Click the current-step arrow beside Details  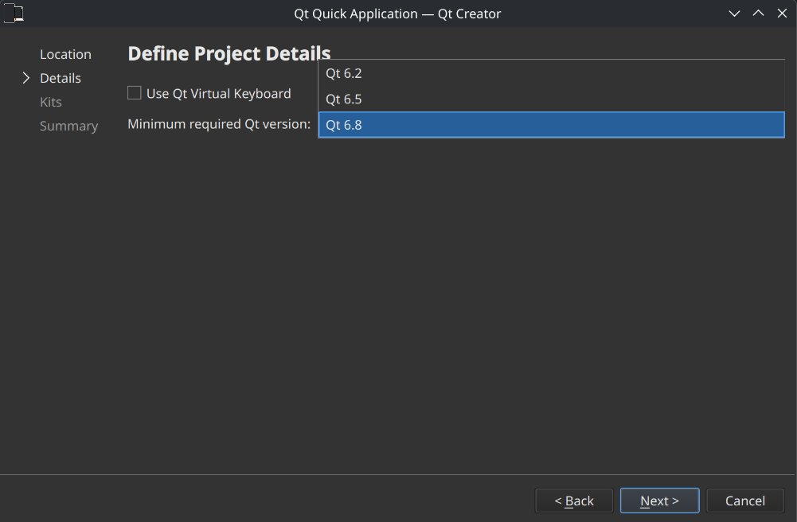pyautogui.click(x=25, y=78)
